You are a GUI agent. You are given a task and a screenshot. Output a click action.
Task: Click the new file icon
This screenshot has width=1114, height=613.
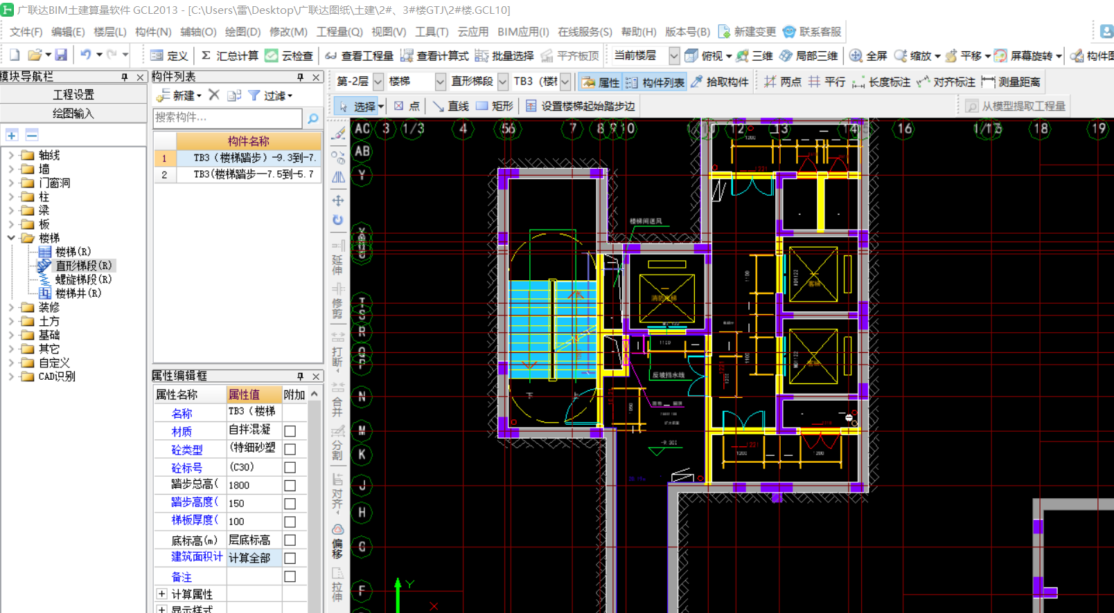tap(15, 55)
